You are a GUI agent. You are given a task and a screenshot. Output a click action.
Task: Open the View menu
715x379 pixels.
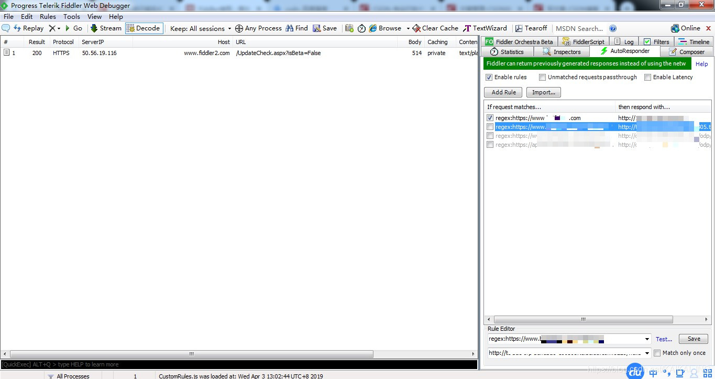pyautogui.click(x=94, y=16)
